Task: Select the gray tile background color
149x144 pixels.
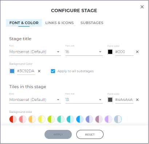Action: click(118, 119)
